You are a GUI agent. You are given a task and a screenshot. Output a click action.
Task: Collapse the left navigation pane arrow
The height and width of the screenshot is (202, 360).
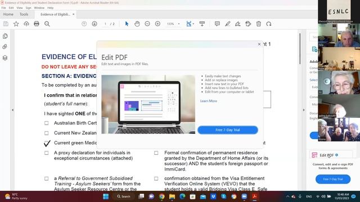coord(12,110)
